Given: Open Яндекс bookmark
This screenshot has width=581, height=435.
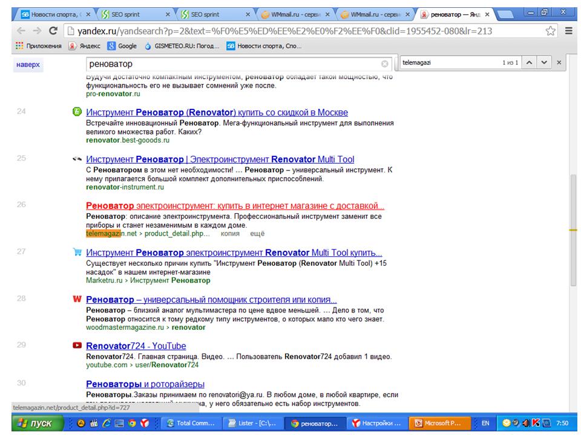Looking at the screenshot, I should [85, 46].
